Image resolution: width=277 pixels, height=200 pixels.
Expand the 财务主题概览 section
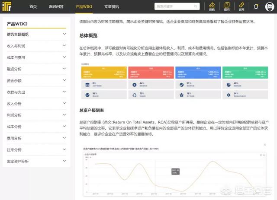click(64, 34)
